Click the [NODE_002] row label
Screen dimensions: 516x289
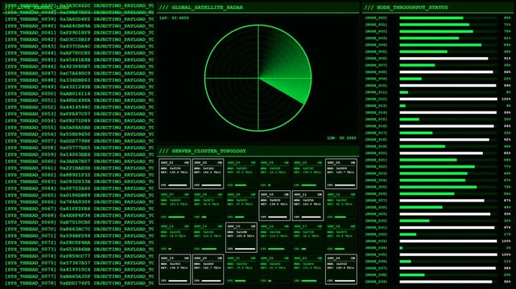point(376,31)
